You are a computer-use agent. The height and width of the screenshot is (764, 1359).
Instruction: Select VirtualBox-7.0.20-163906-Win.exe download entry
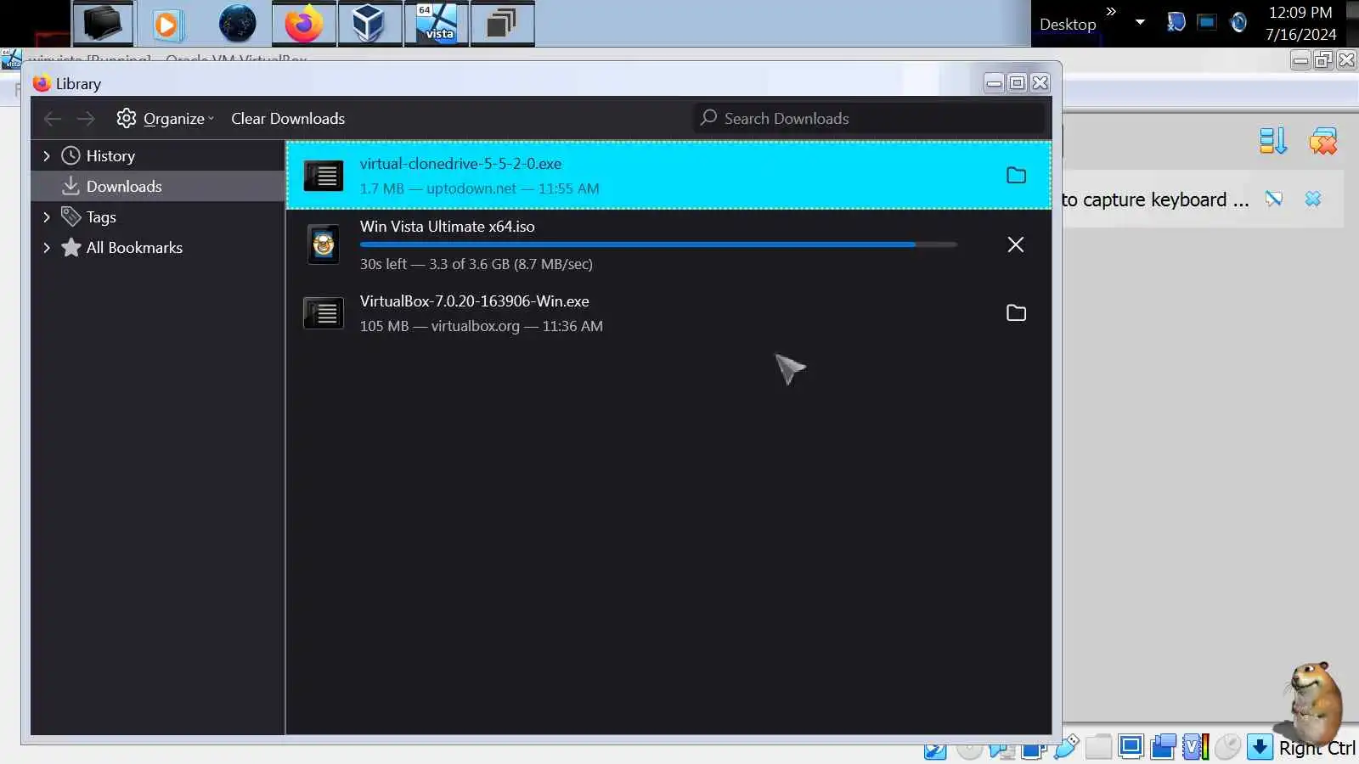pos(668,313)
